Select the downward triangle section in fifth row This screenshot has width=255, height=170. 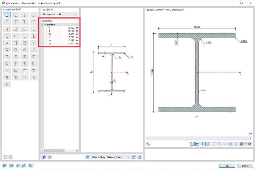33,43
